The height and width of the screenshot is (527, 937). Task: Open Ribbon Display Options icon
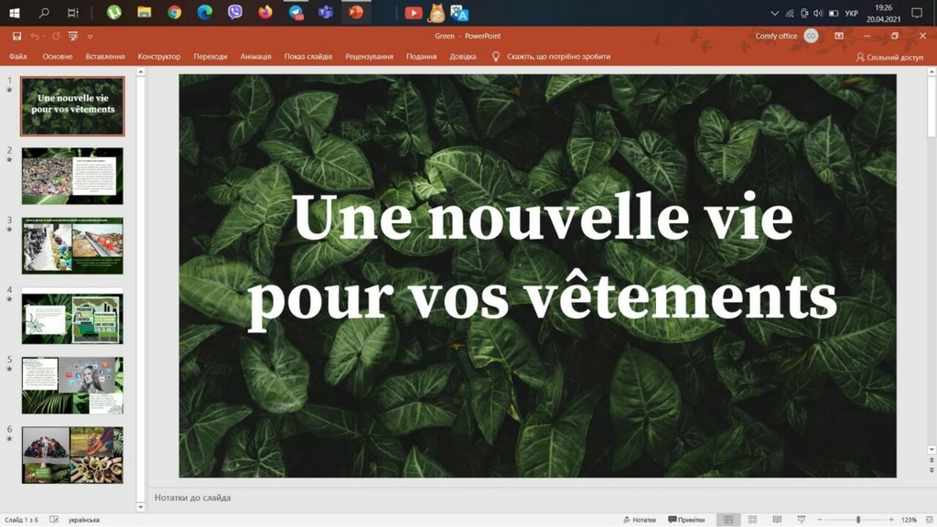click(839, 36)
